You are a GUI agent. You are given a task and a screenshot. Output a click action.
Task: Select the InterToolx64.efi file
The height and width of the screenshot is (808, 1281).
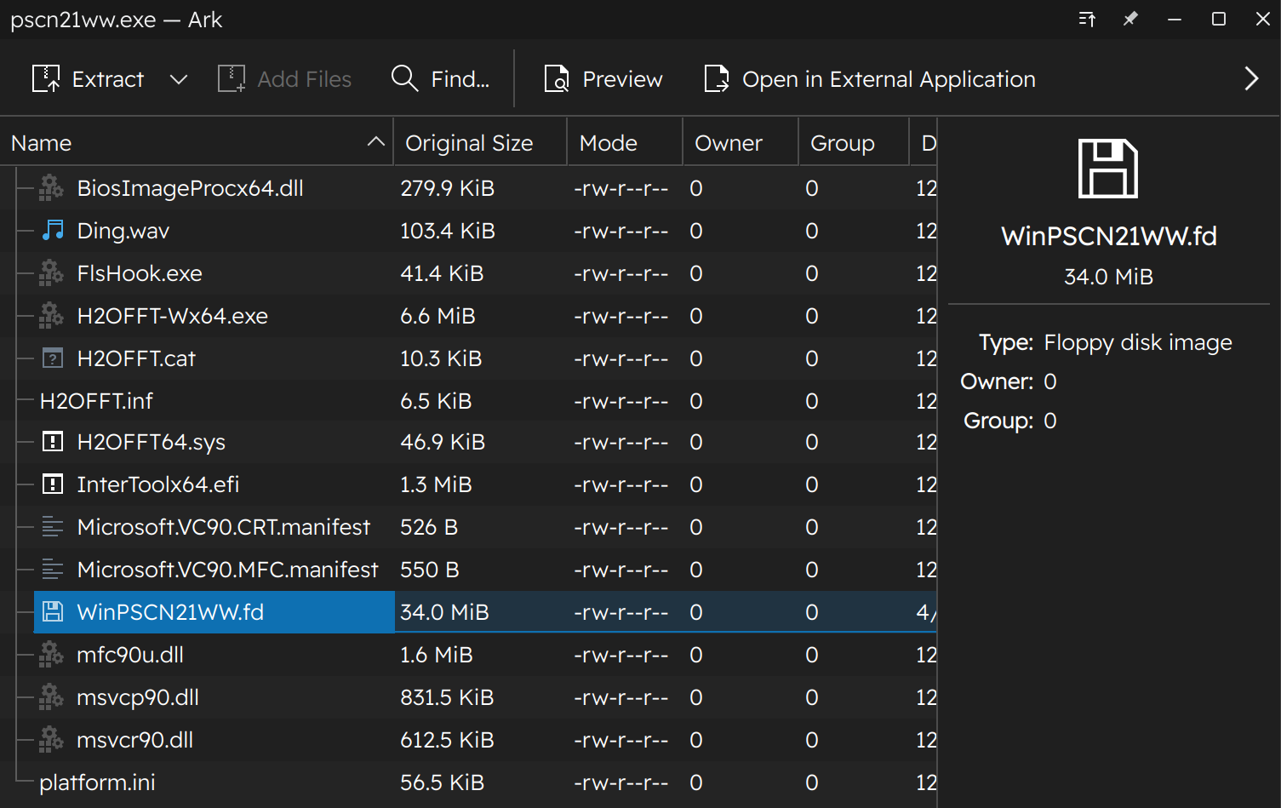(x=157, y=484)
